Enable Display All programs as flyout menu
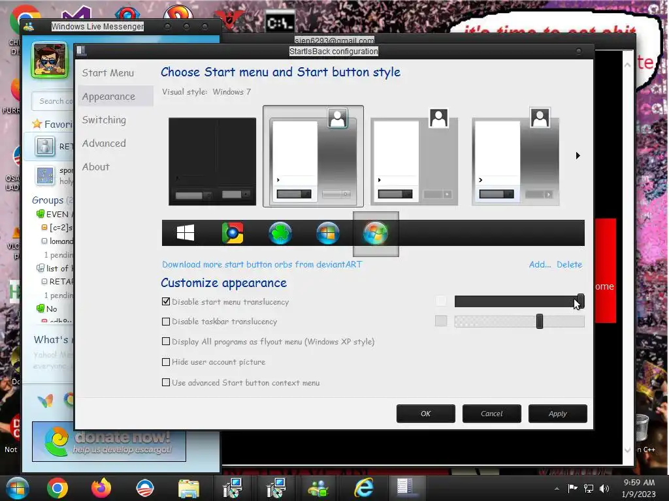This screenshot has width=669, height=501. [x=166, y=341]
